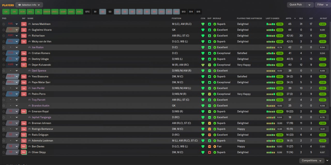Open James Maddison's player profile
Viewport: 331px width, 165px height.
tap(41, 24)
